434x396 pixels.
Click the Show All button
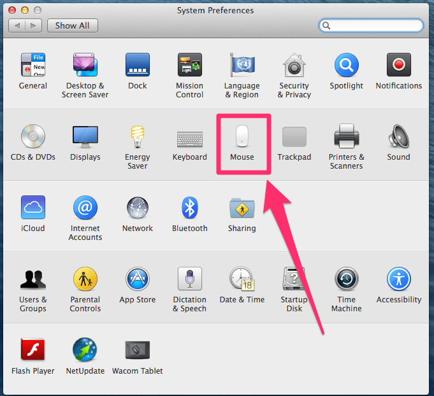point(73,25)
